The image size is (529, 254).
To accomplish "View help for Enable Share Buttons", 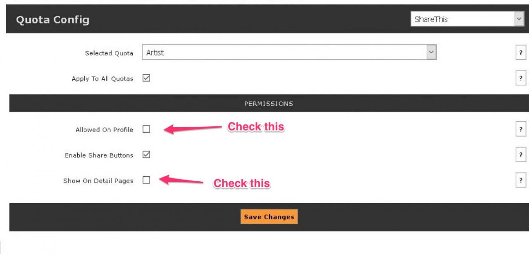I will coord(521,155).
